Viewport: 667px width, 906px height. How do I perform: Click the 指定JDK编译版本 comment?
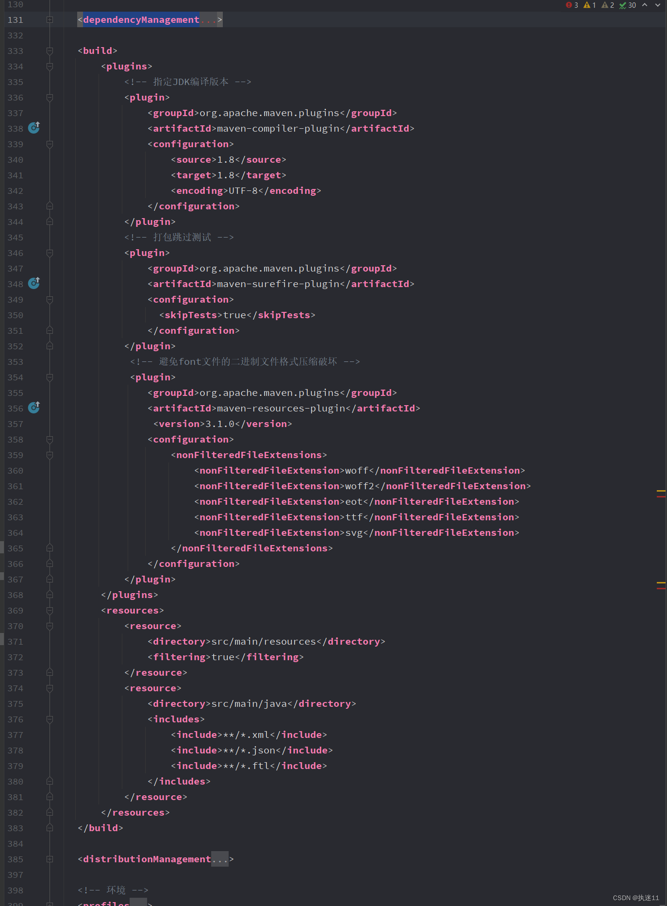click(188, 82)
